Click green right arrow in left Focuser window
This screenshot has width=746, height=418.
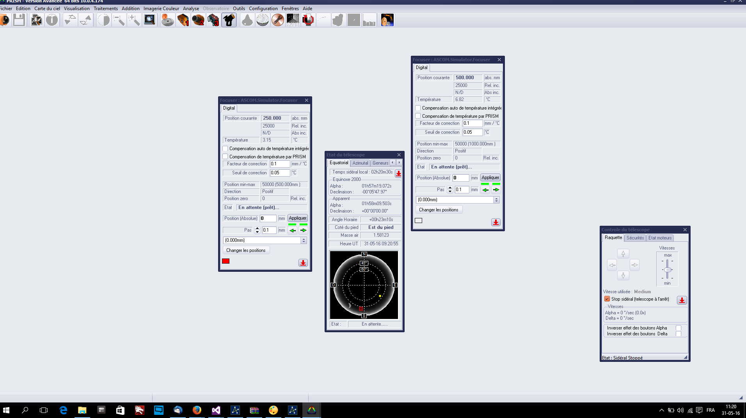[x=303, y=230]
